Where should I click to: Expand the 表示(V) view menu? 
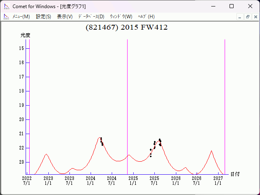[x=65, y=17]
